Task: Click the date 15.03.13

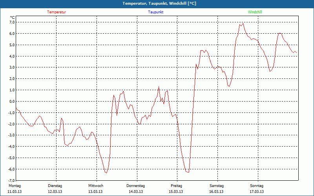Action: pos(176,192)
